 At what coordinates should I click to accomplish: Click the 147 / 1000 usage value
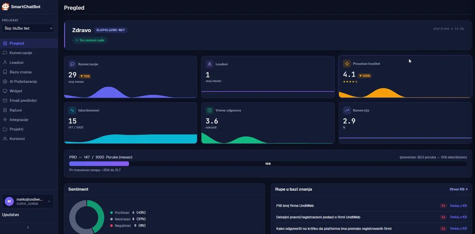(x=76, y=127)
